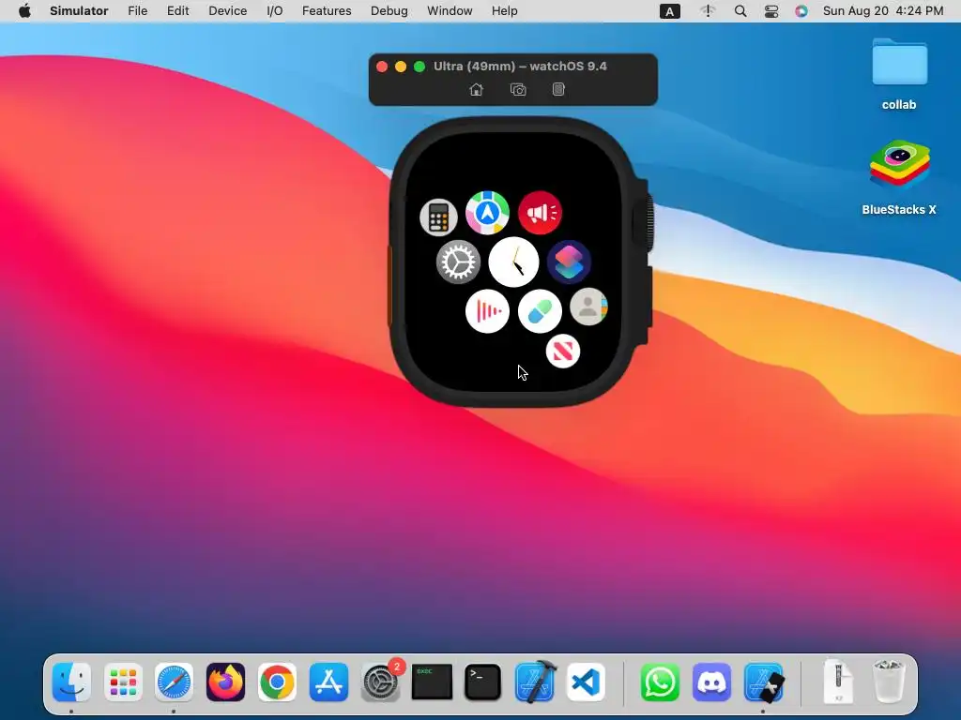The image size is (961, 720).
Task: Open Finder from the Dock
Action: pyautogui.click(x=71, y=682)
